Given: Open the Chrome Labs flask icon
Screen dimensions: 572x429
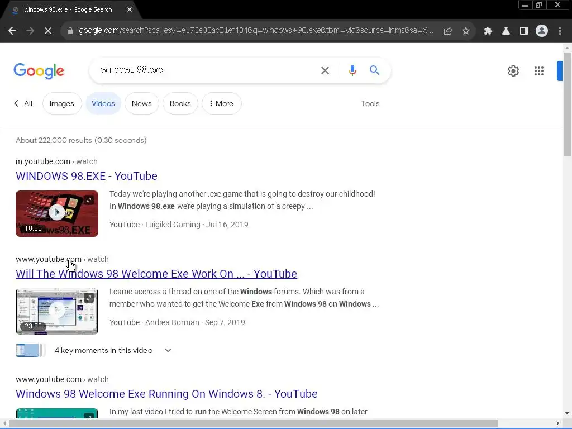Looking at the screenshot, I should [x=506, y=31].
